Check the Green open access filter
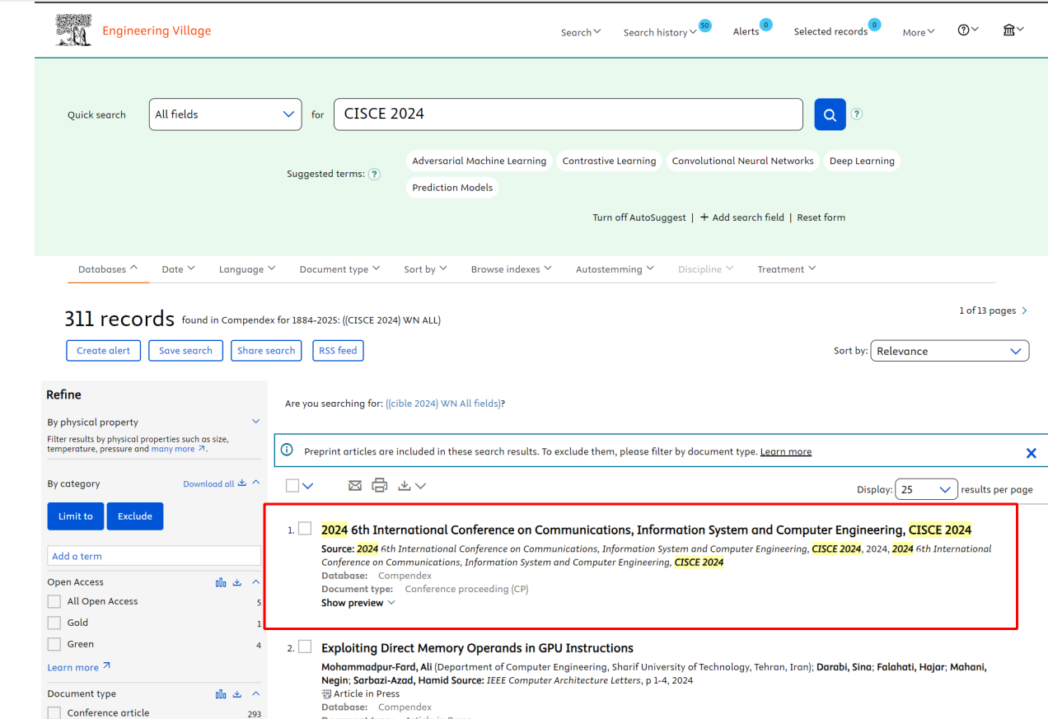 click(54, 644)
